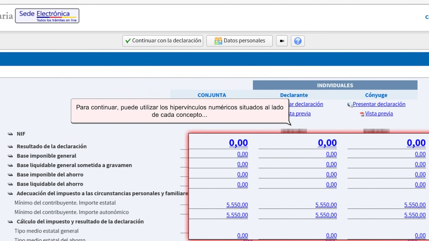The width and height of the screenshot is (429, 241).
Task: Open Cónyuge Vista previa link
Action: click(x=379, y=113)
